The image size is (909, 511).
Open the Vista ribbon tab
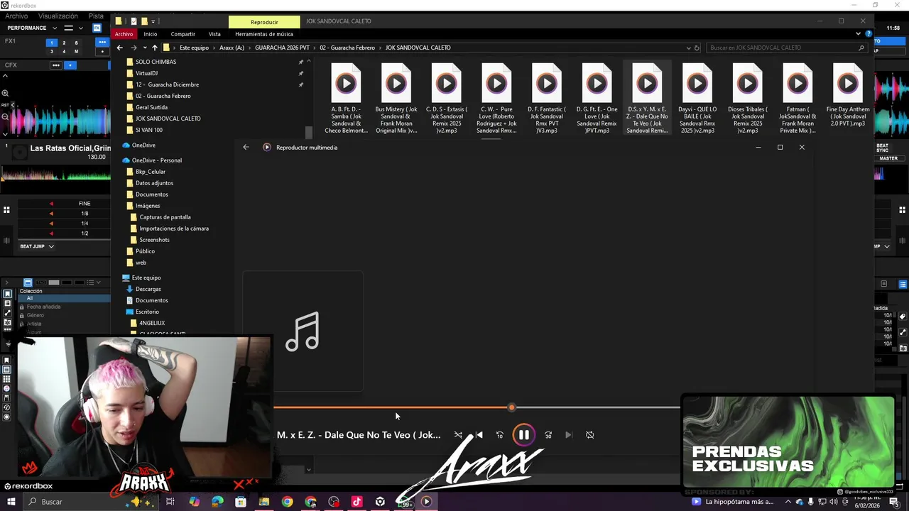click(214, 34)
